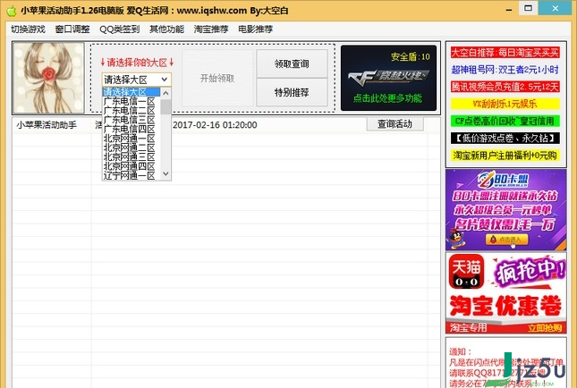Click dropdown list scroll down arrow

click(x=165, y=173)
